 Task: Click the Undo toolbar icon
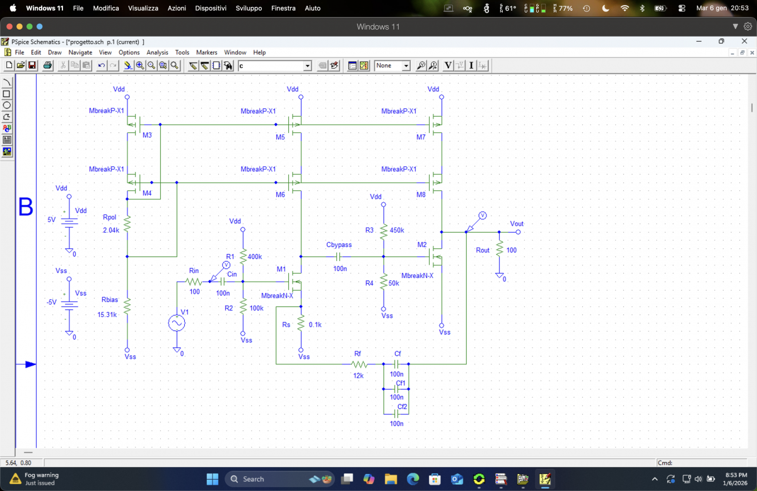[x=102, y=66]
